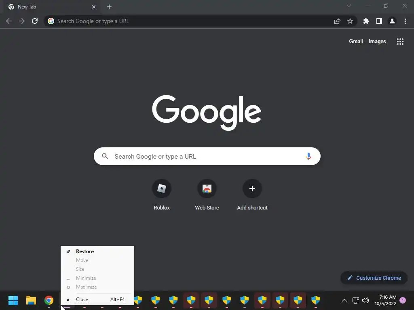Open the clock showing 7:16 AM
The width and height of the screenshot is (414, 310).
(385, 300)
